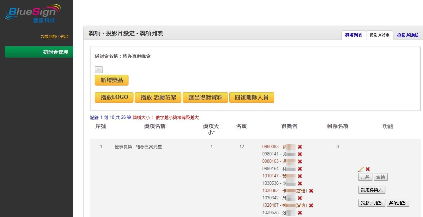Click the red delete X beside the pencil

[x=368, y=169]
